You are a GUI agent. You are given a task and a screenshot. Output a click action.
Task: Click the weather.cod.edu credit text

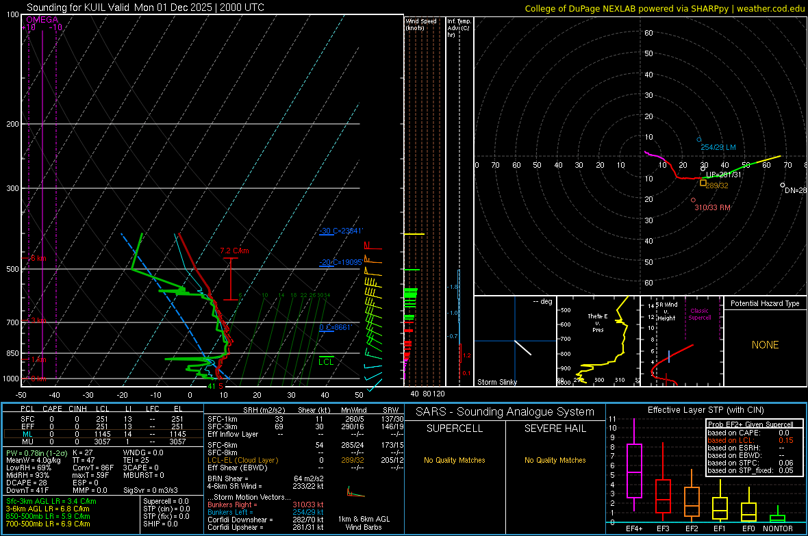(x=770, y=8)
